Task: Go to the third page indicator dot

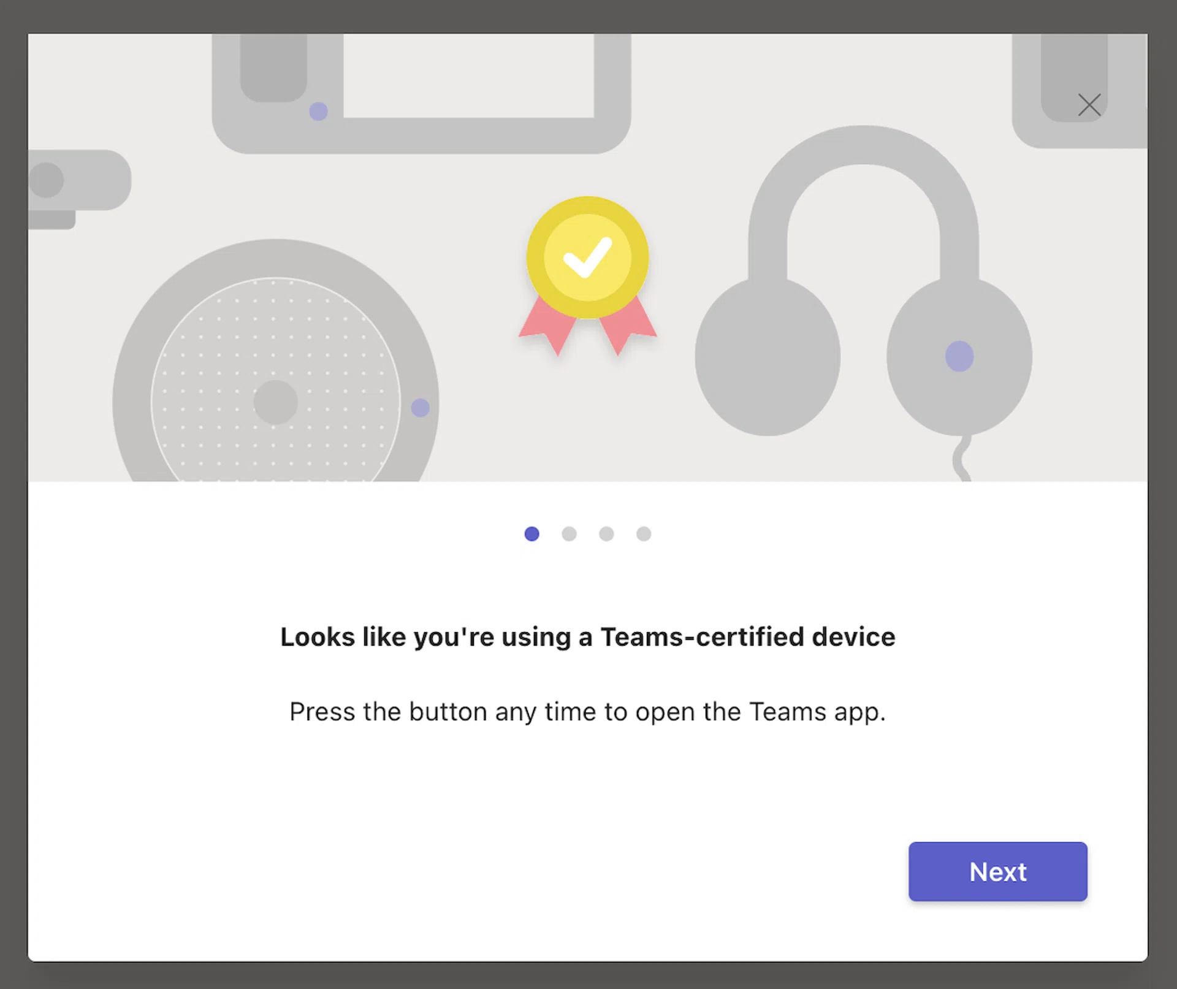Action: tap(606, 534)
